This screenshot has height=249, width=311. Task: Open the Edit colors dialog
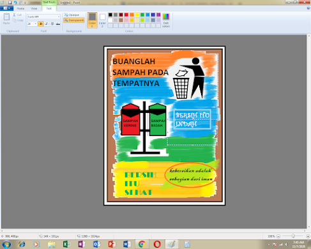[166, 20]
